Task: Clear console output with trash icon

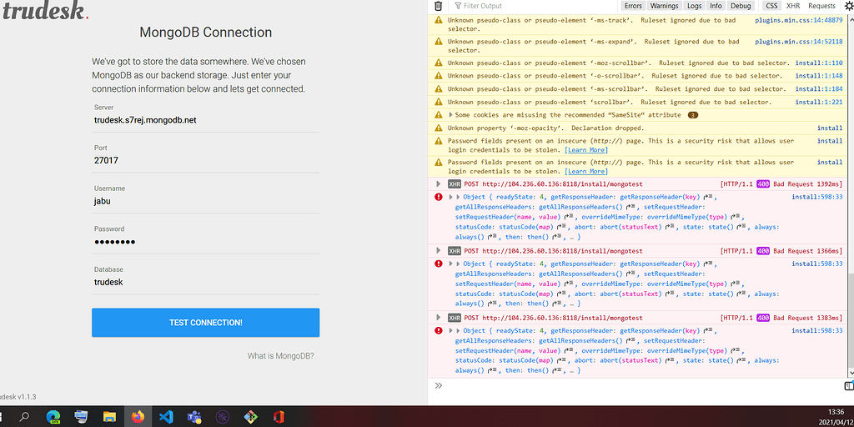Action: (439, 6)
